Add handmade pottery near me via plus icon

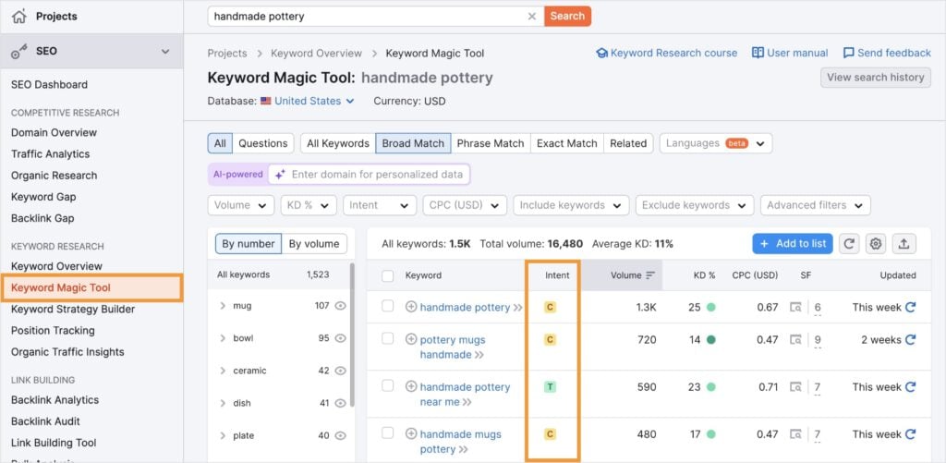click(411, 387)
